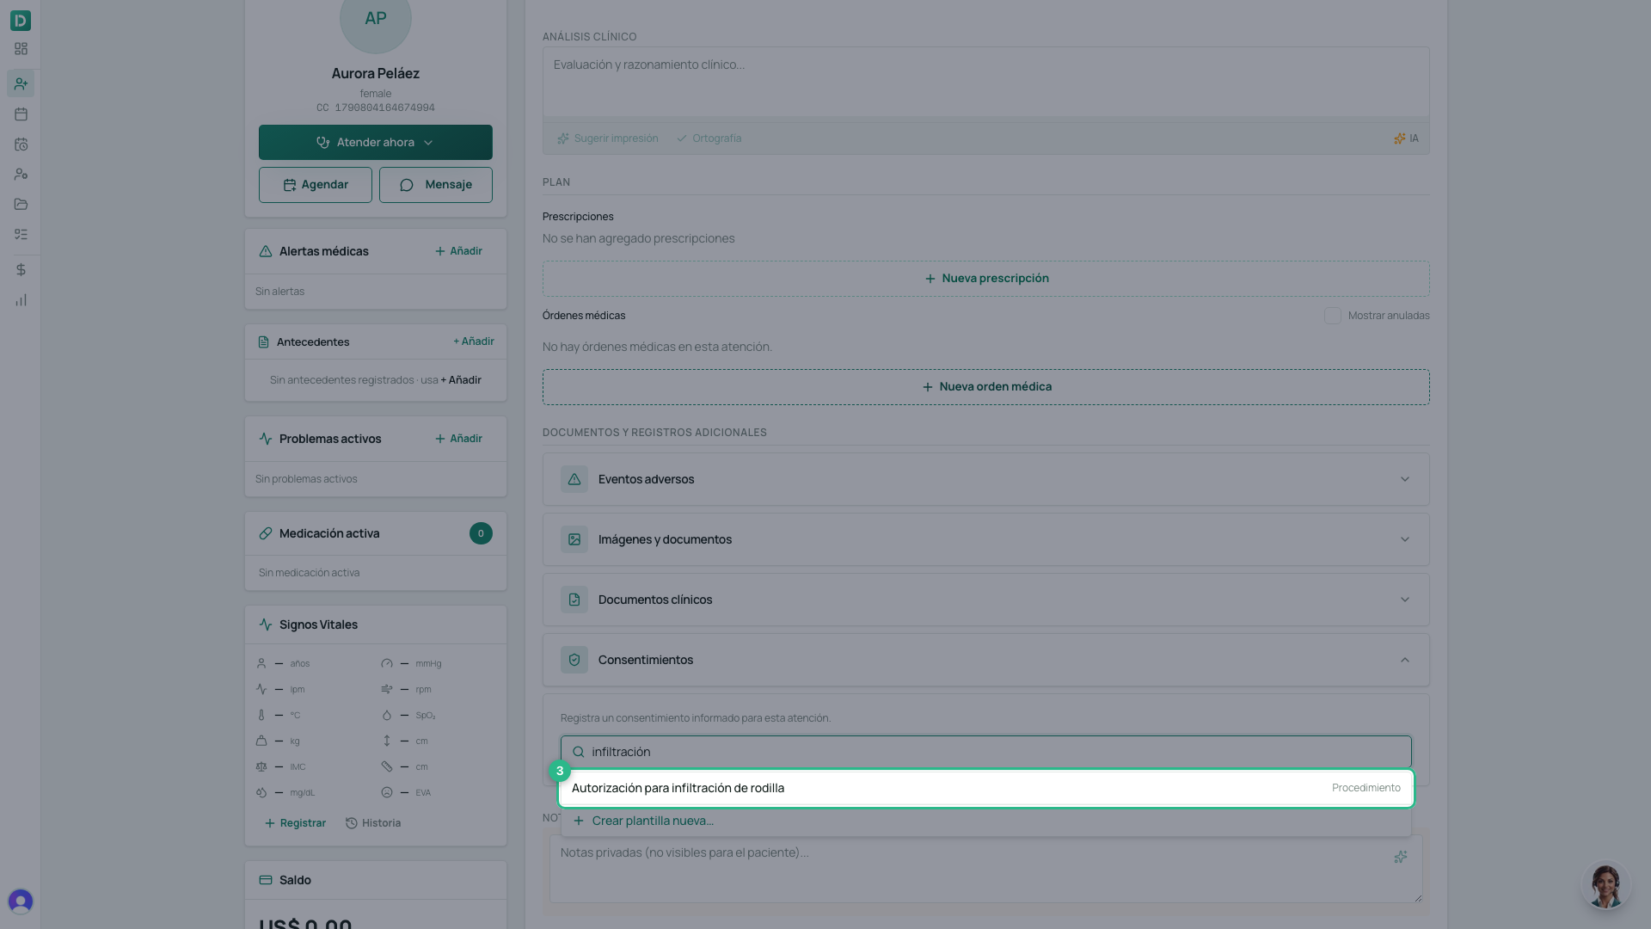Viewport: 1651px width, 929px height.
Task: Open the patients icon in sidebar
Action: click(x=21, y=83)
